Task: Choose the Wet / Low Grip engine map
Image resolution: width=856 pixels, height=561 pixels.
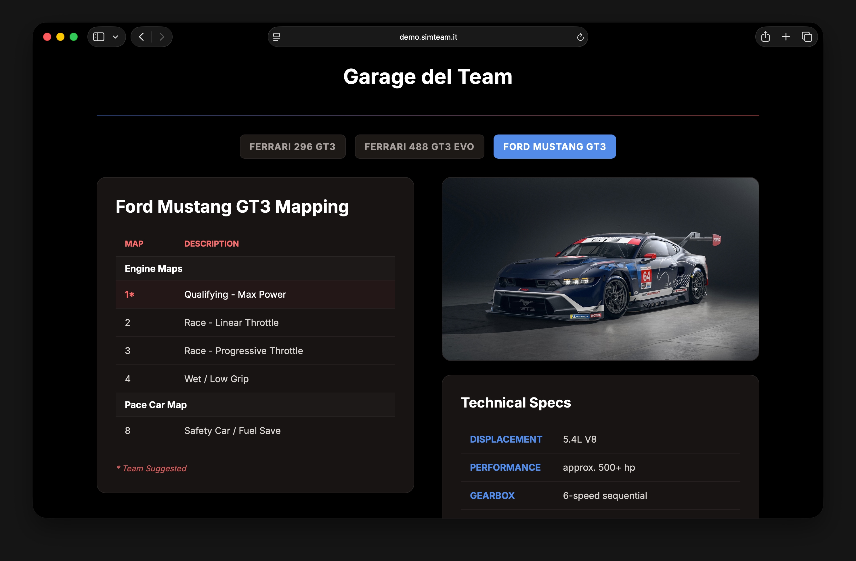Action: pyautogui.click(x=216, y=379)
